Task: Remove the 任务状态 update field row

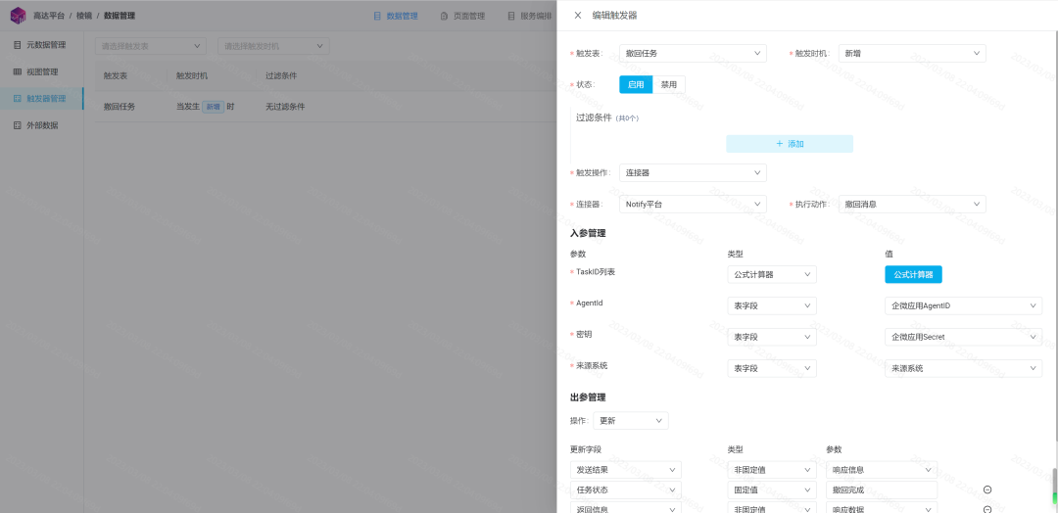Action: point(987,490)
